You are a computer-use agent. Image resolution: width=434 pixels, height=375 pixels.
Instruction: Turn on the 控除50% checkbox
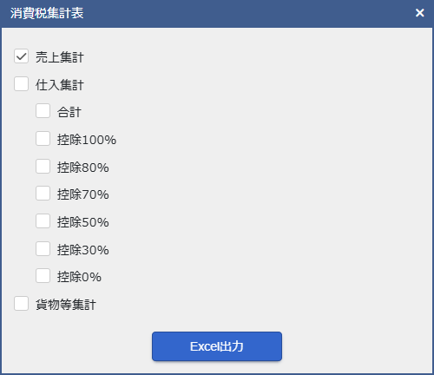pyautogui.click(x=43, y=221)
